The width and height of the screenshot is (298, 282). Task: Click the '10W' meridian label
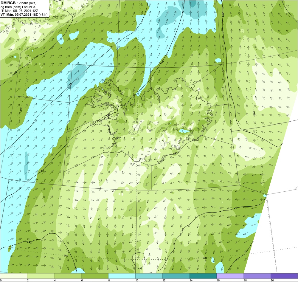point(254,113)
